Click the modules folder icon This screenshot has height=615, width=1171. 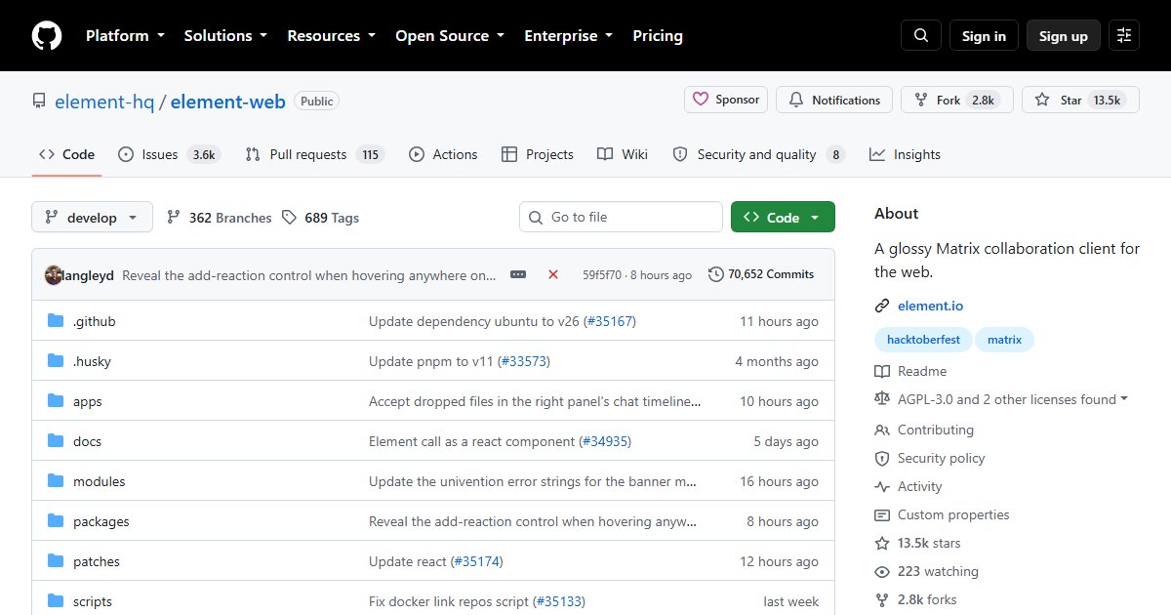coord(56,481)
